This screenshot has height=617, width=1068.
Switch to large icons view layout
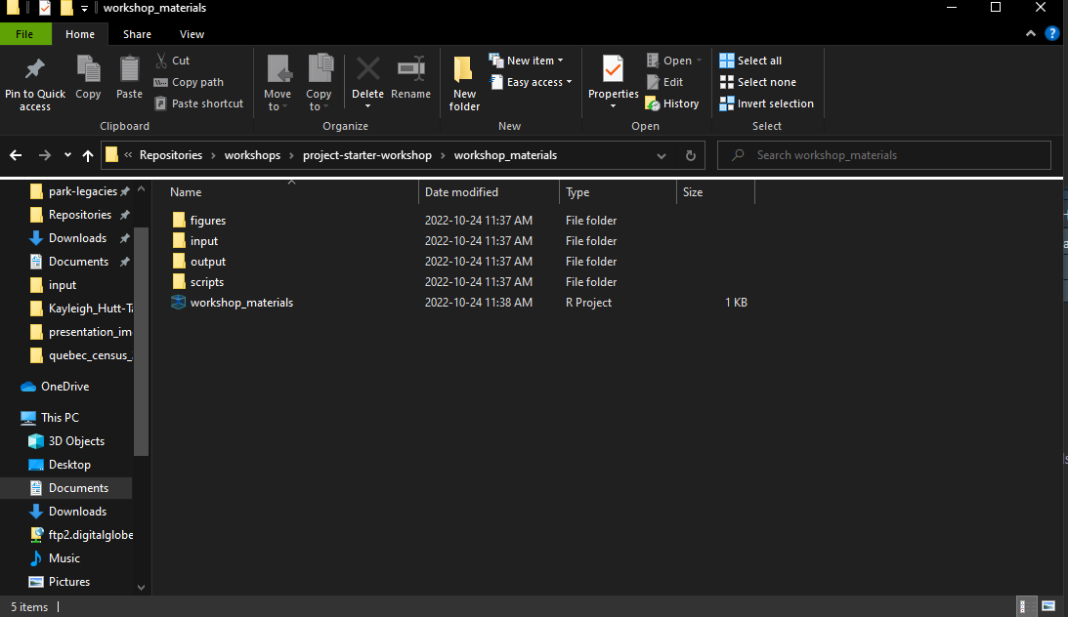[x=1048, y=606]
